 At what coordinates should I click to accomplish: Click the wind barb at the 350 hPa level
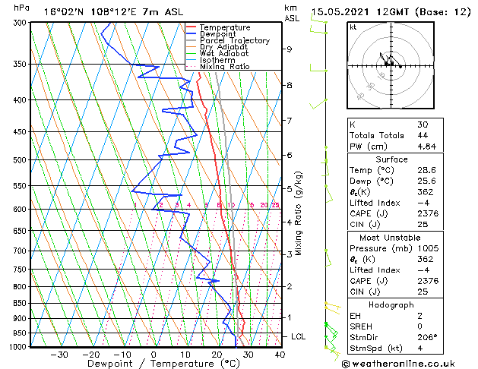click(x=318, y=68)
